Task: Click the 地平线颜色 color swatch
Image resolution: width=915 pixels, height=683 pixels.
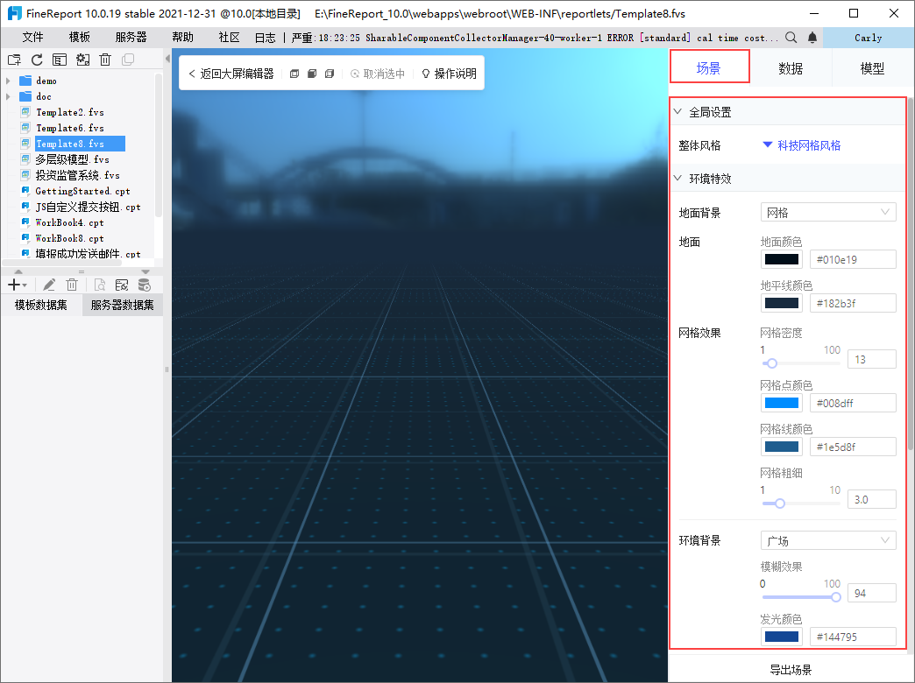Action: point(782,303)
